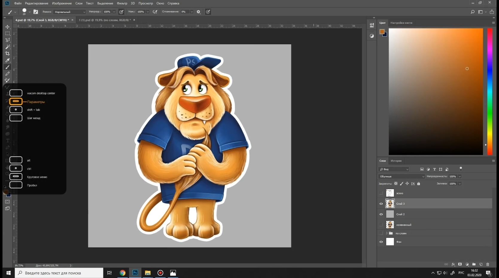
Task: Select the Magic Wand tool
Action: click(7, 47)
